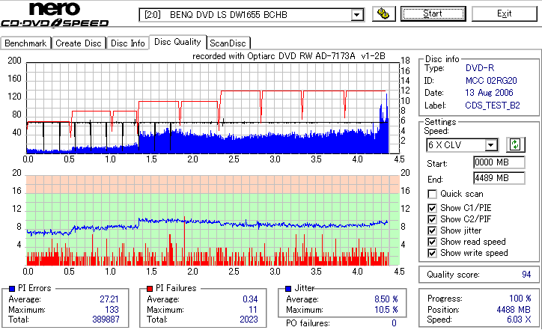Viewport: 542px width, 330px height.
Task: Uncheck Show write speed checkbox
Action: (x=432, y=253)
